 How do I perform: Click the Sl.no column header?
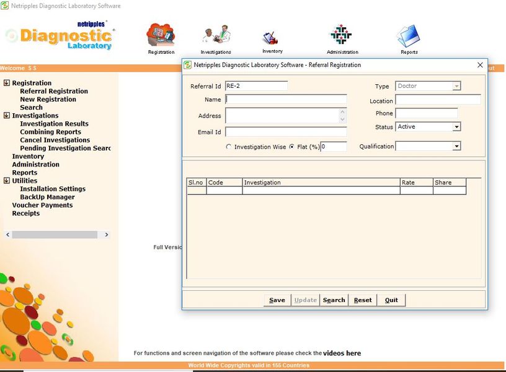(x=197, y=183)
